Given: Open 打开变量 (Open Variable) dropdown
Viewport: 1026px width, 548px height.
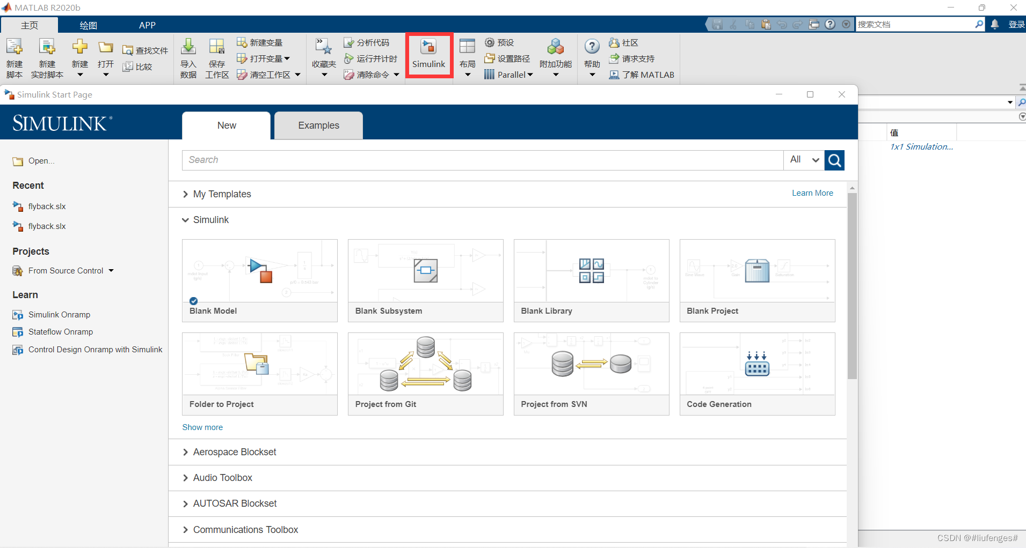Looking at the screenshot, I should 263,58.
